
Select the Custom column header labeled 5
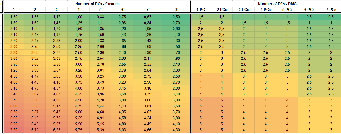tap(100, 10)
